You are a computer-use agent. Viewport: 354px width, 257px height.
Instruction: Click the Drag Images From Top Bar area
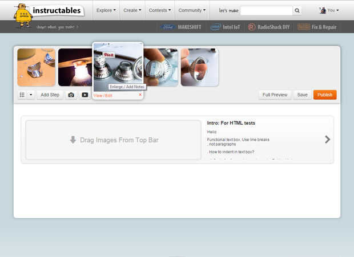coord(113,140)
